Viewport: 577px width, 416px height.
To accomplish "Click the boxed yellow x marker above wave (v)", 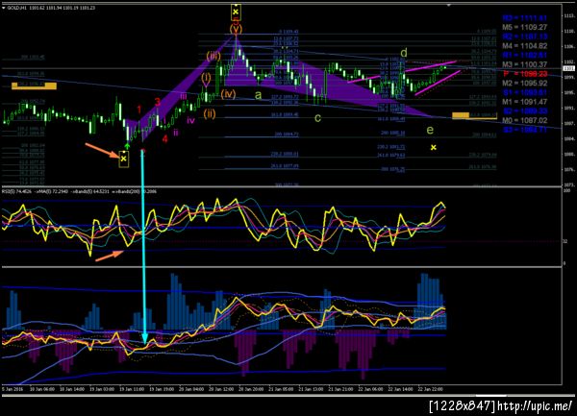I will tap(236, 12).
